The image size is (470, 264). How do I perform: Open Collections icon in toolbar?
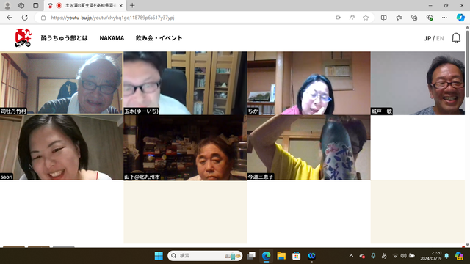click(x=414, y=18)
